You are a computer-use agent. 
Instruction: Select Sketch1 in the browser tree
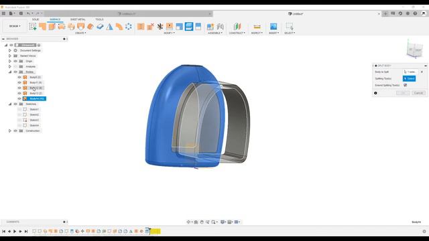pos(34,109)
